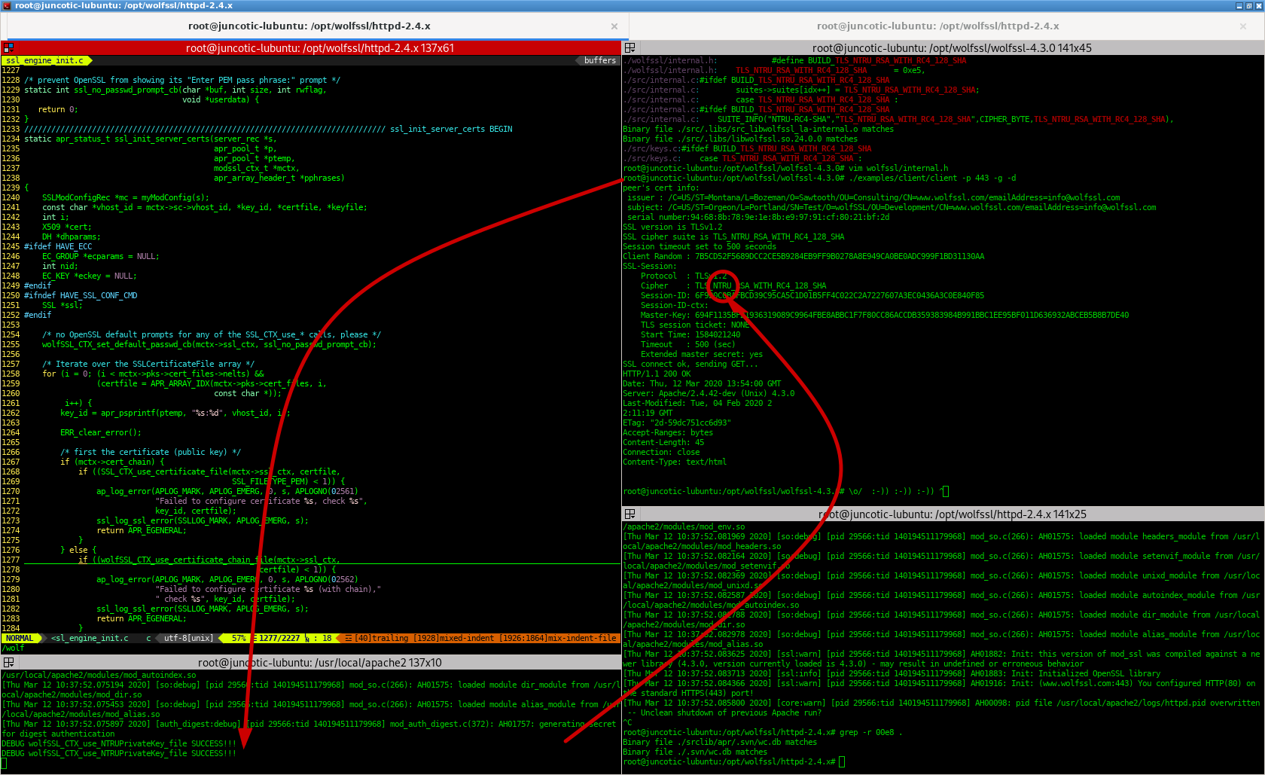Focus the apache2 137x10 pane title bar

pos(320,663)
